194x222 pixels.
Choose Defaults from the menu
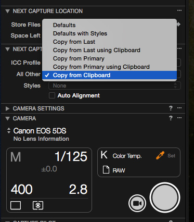[109, 25]
